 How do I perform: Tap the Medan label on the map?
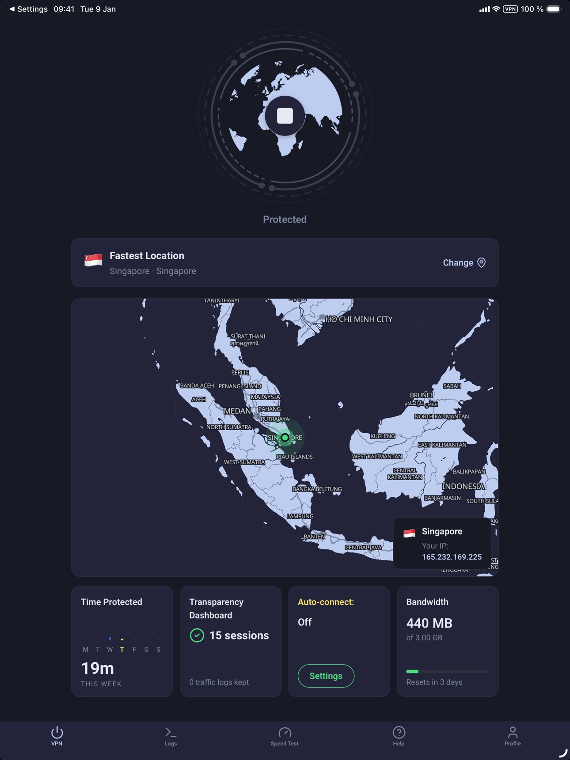(x=237, y=411)
